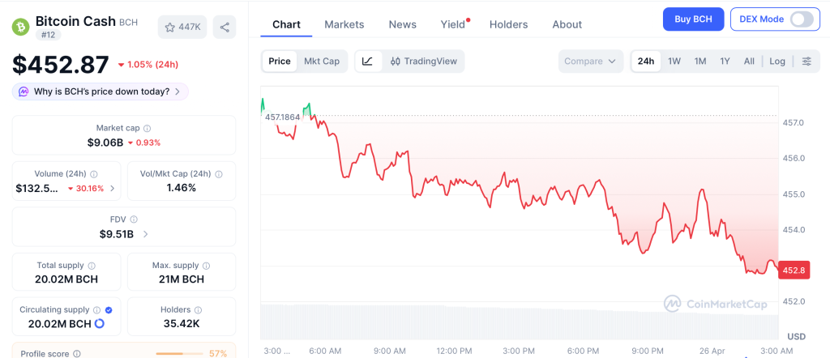Open 'Why is BCH's price down today?'
Image resolution: width=830 pixels, height=358 pixels.
(101, 92)
